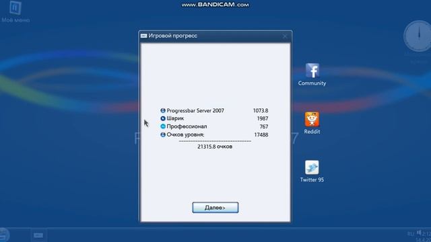Screen dimensions: 431x242
Task: Click the icon beside Очков уровня
Action: pos(163,134)
